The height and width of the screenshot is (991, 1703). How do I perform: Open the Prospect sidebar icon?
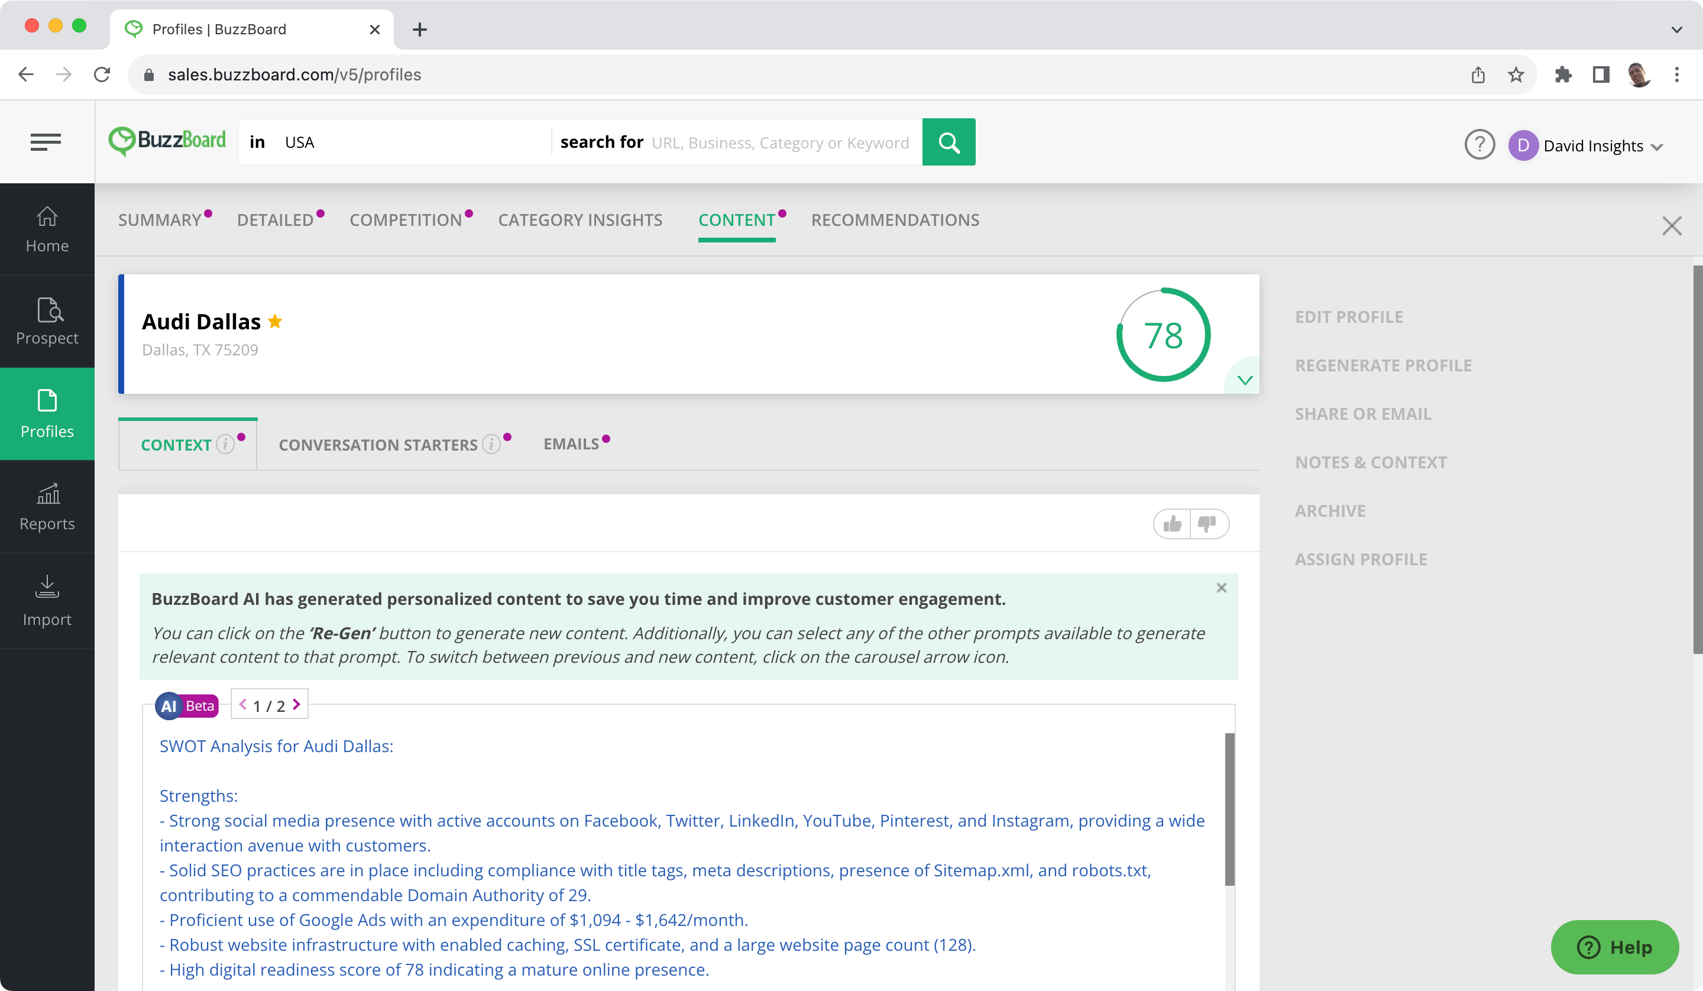pyautogui.click(x=47, y=321)
